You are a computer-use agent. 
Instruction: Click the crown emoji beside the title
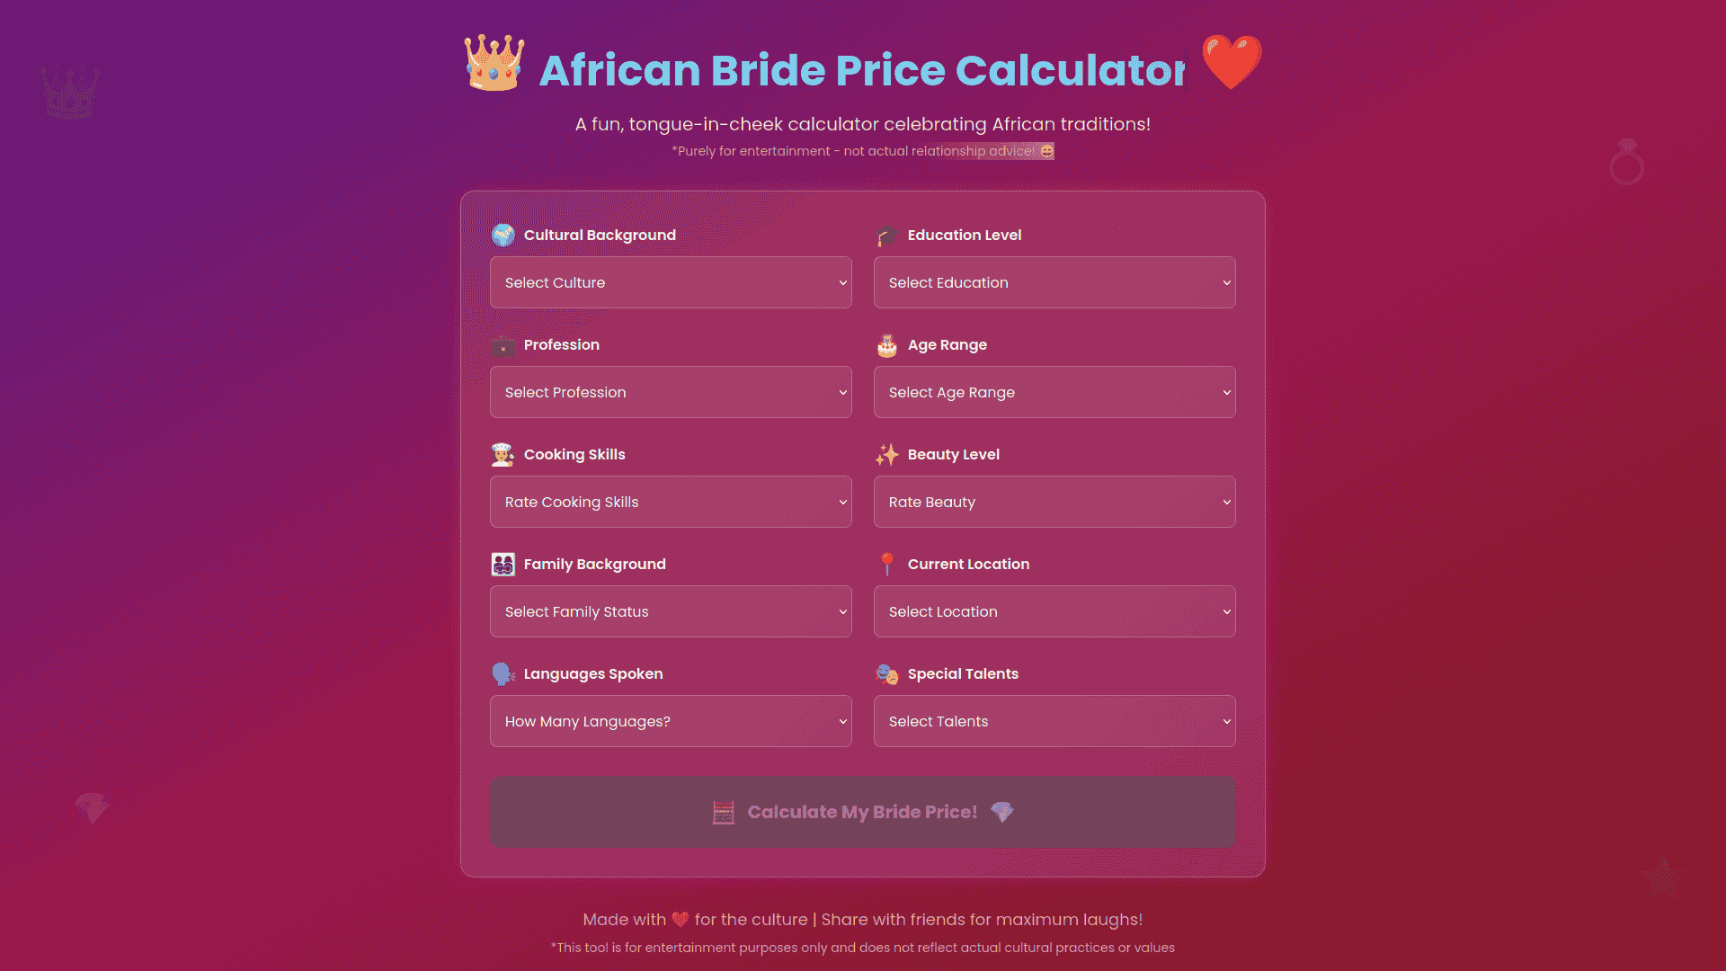tap(494, 63)
